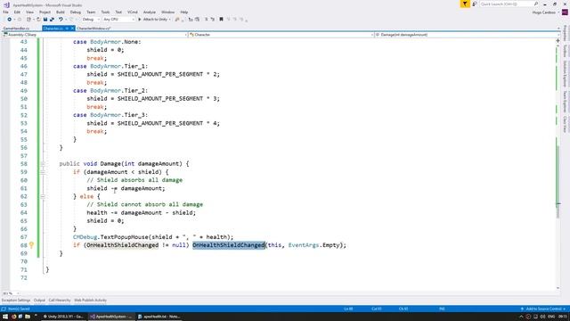Open the Edit menu
Image resolution: width=570 pixels, height=321 pixels.
(17, 12)
